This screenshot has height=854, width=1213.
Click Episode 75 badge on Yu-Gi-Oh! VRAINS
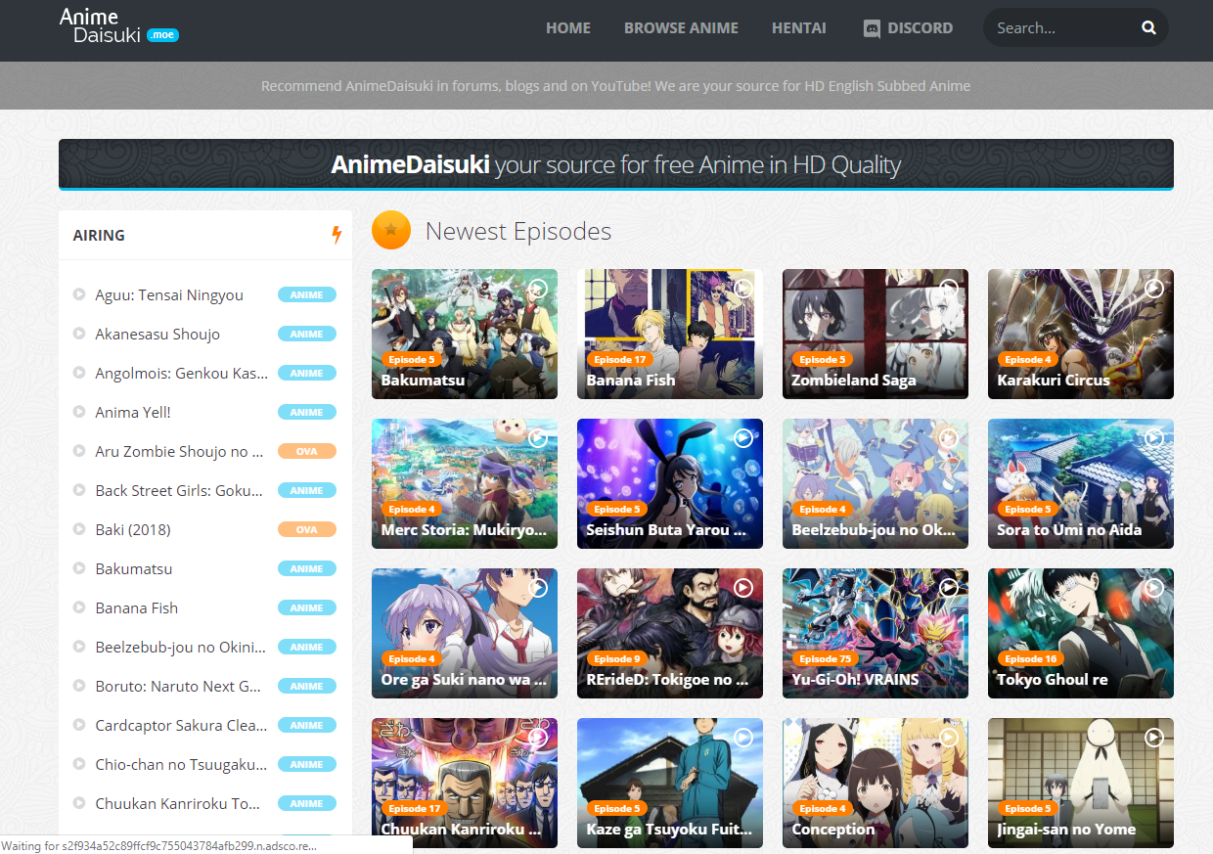825,658
